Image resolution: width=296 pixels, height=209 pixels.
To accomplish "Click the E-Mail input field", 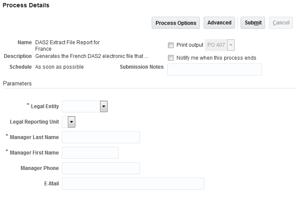I will coord(133,184).
